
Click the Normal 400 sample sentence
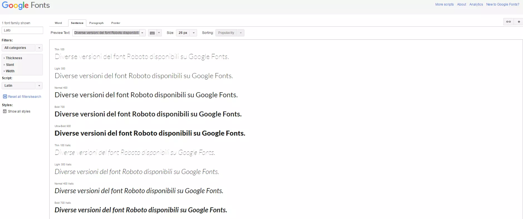pyautogui.click(x=146, y=95)
